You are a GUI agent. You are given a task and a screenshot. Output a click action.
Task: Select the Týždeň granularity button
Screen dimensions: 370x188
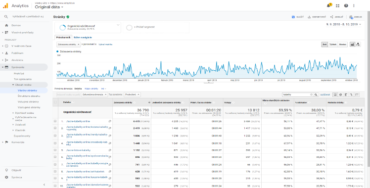pos(333,45)
